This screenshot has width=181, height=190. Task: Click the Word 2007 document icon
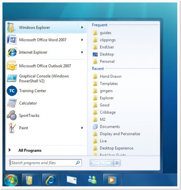(x=12, y=40)
